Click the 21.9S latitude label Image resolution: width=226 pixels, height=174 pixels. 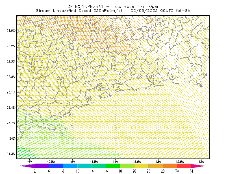pyautogui.click(x=11, y=31)
